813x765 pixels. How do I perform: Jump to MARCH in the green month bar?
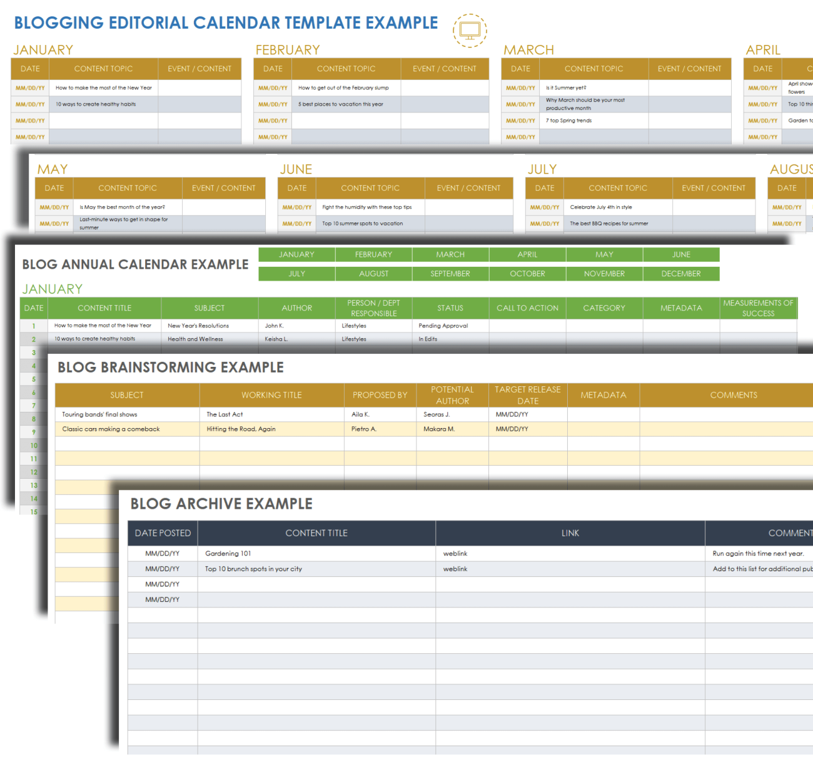pyautogui.click(x=450, y=254)
